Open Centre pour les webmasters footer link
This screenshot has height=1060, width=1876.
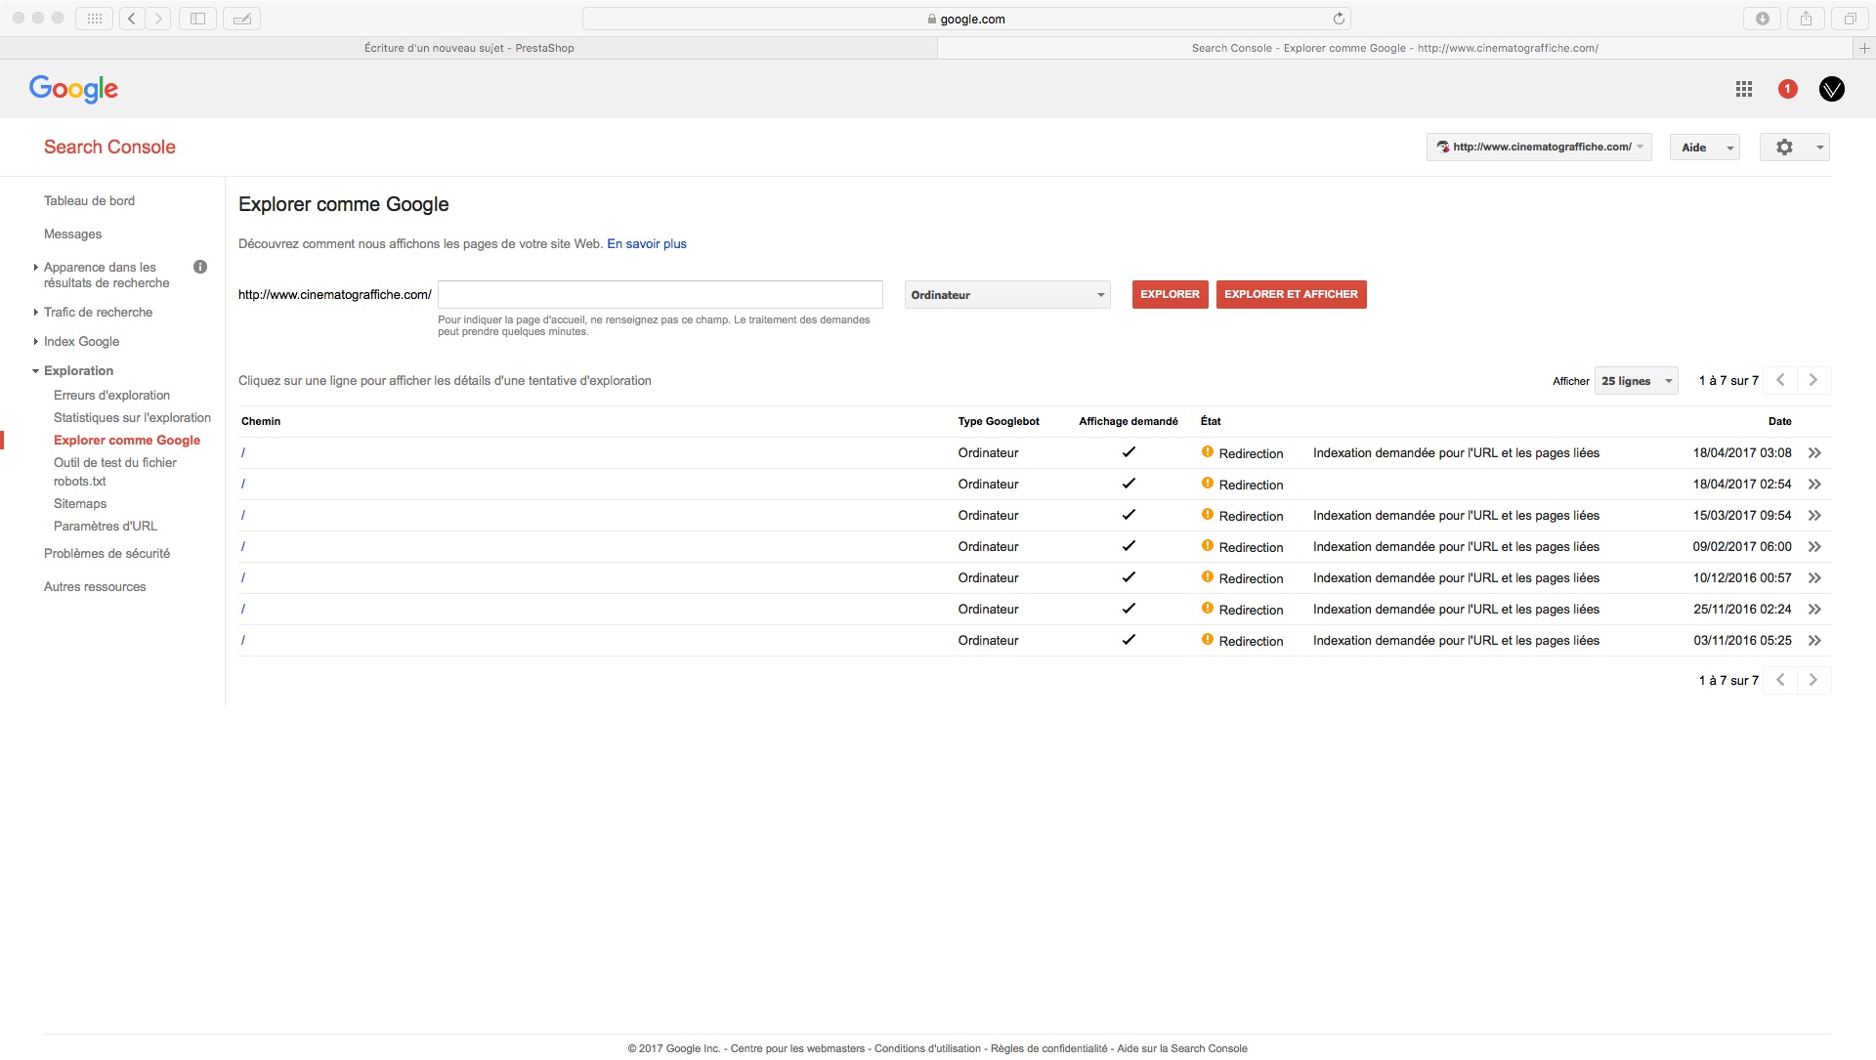797,1049
